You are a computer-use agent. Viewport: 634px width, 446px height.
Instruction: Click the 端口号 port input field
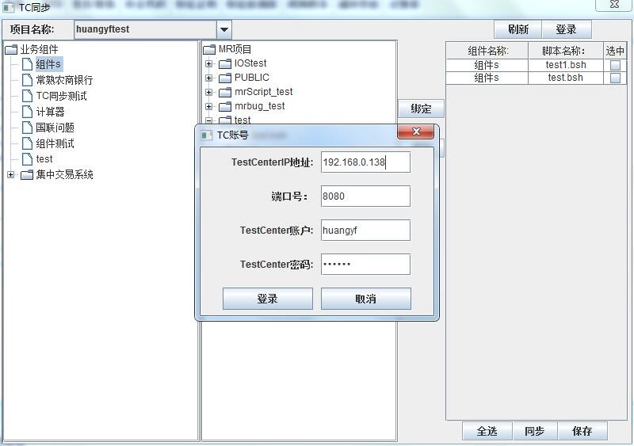pyautogui.click(x=365, y=196)
